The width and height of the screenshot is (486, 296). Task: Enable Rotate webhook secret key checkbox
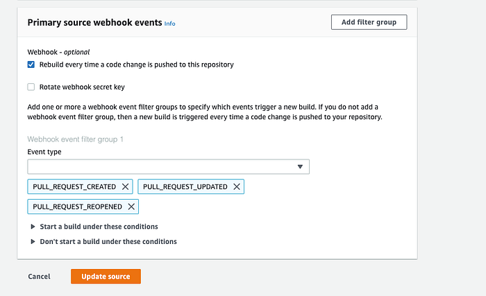click(31, 87)
